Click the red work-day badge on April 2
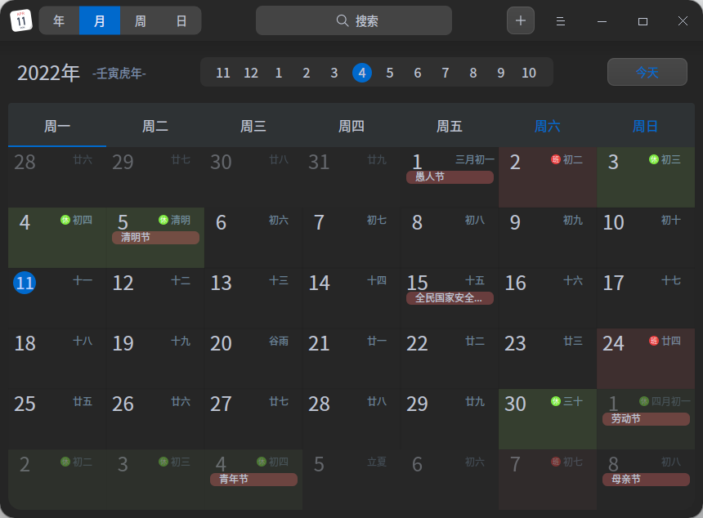 pyautogui.click(x=556, y=159)
